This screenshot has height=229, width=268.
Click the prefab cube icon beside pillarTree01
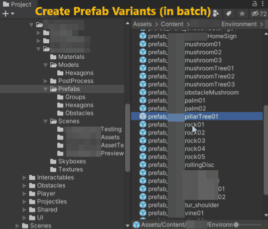click(143, 117)
